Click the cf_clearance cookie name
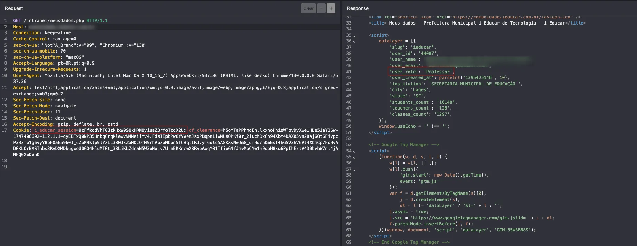This screenshot has height=246, width=637. (205, 130)
